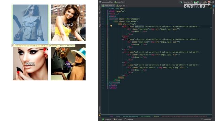The image size is (215, 121).
Task: Select html in the breadcrumb bar
Action: click(111, 116)
